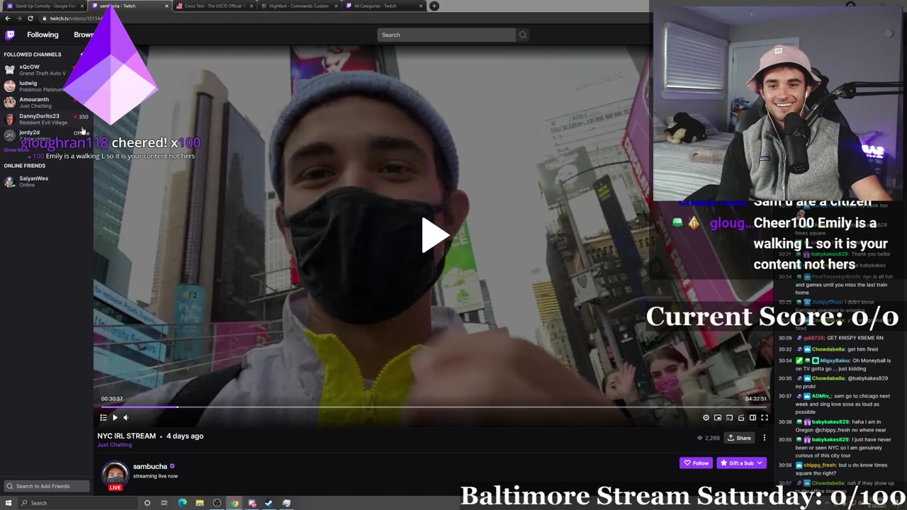The image size is (907, 510).
Task: Click gdill726 username in chat
Action: (x=813, y=338)
